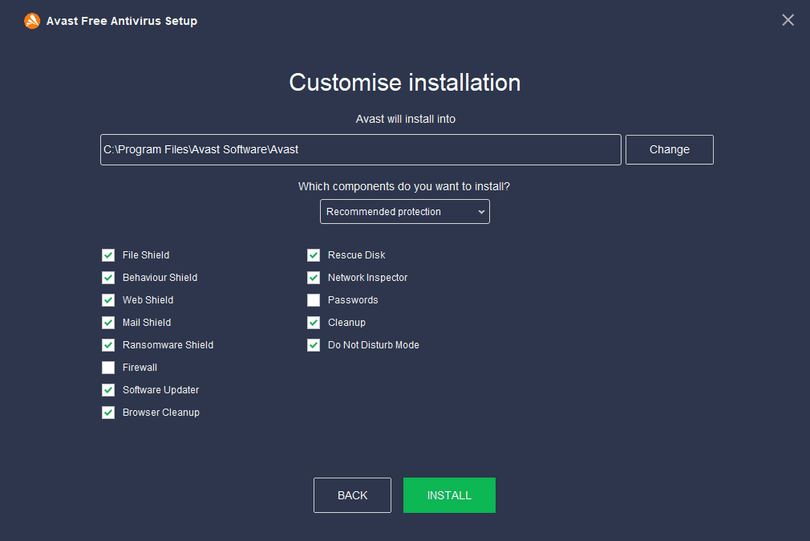810x541 pixels.
Task: Start installation with the INSTALL button
Action: click(449, 495)
